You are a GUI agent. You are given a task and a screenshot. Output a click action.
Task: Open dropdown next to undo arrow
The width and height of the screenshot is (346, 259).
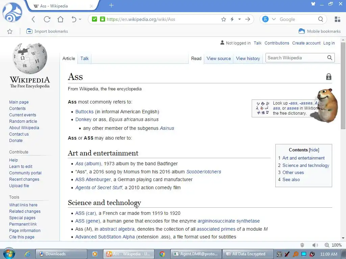[x=80, y=19]
